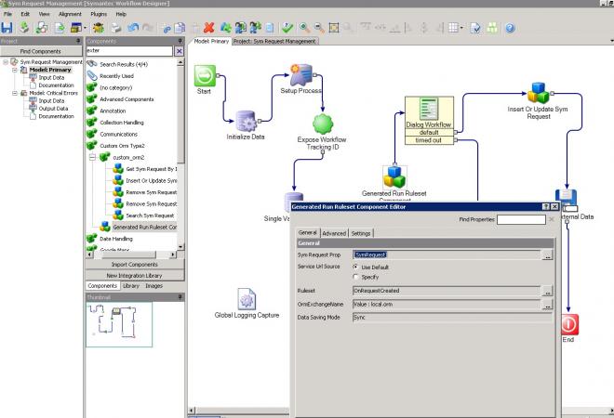The height and width of the screenshot is (418, 614).
Task: Pin the Components panel
Action: point(180,41)
